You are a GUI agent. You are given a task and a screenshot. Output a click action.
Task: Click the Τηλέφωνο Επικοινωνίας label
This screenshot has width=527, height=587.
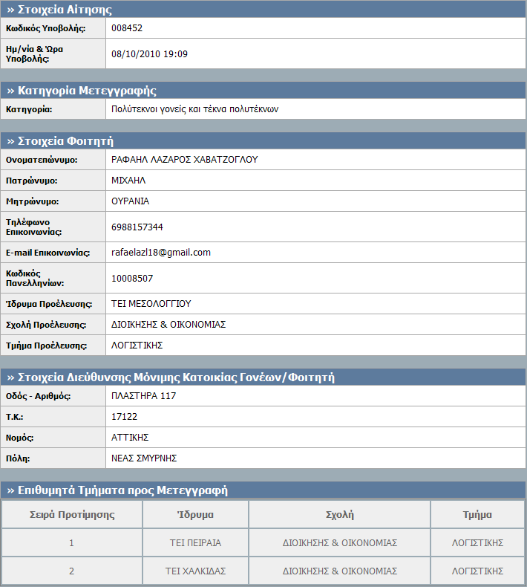[33, 227]
